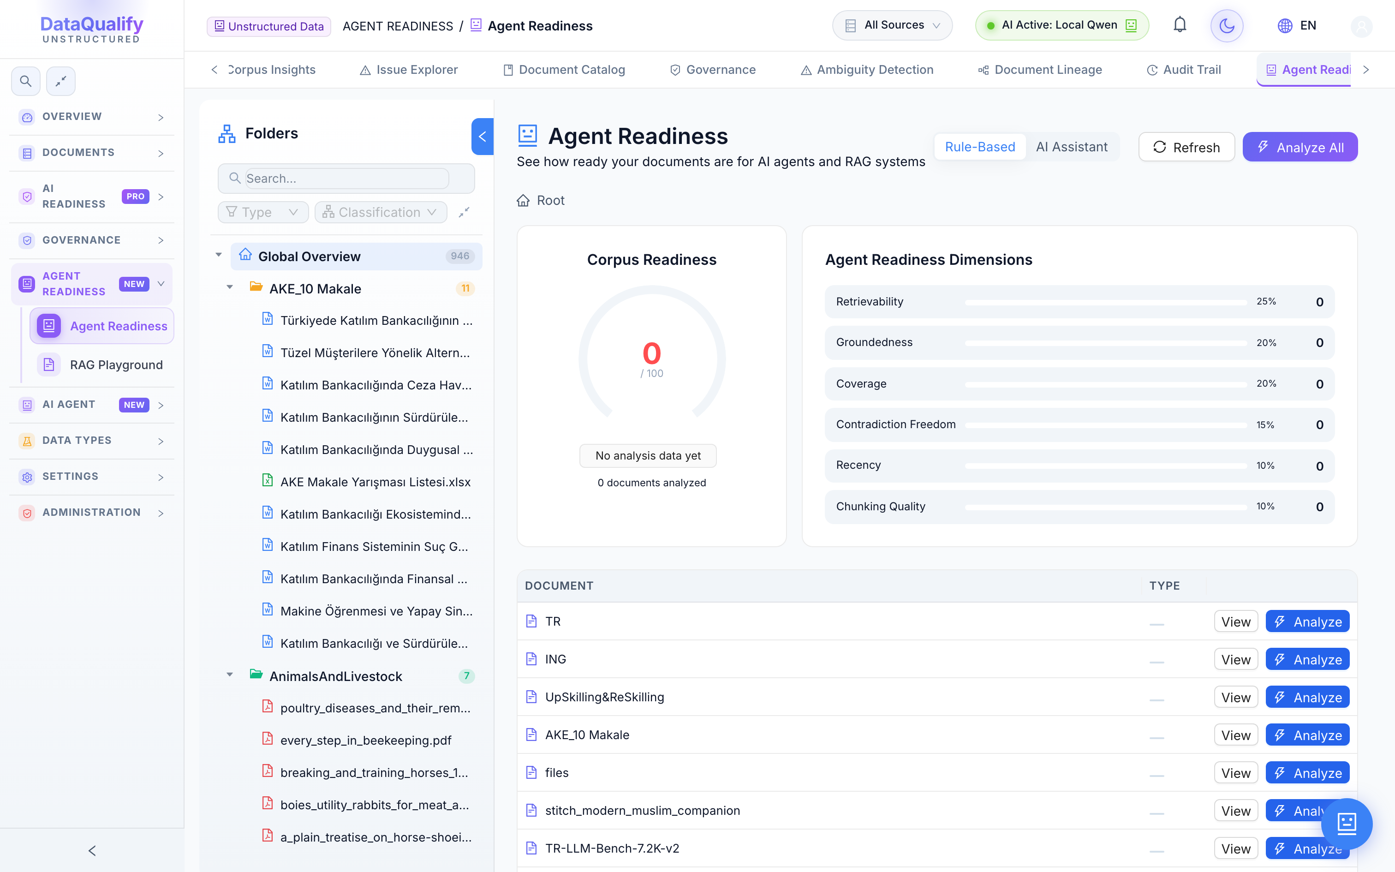Collapse the AKE_10 Makale folder
Screen dimensions: 1395x872
[x=229, y=287]
